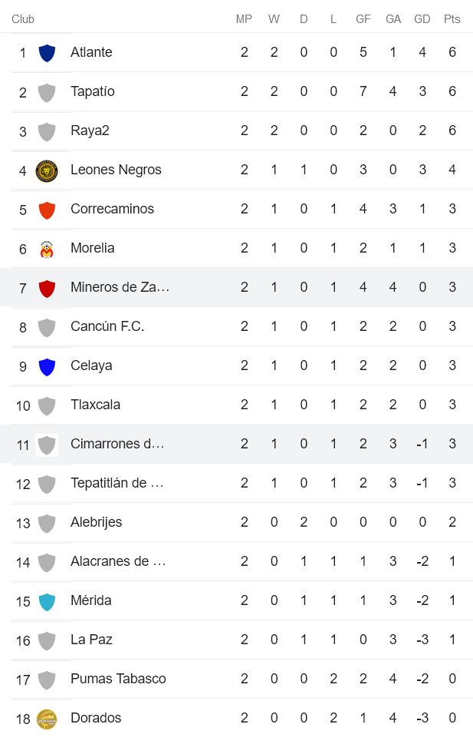Click the Dorados gold crest icon
The height and width of the screenshot is (744, 473).
click(x=47, y=719)
